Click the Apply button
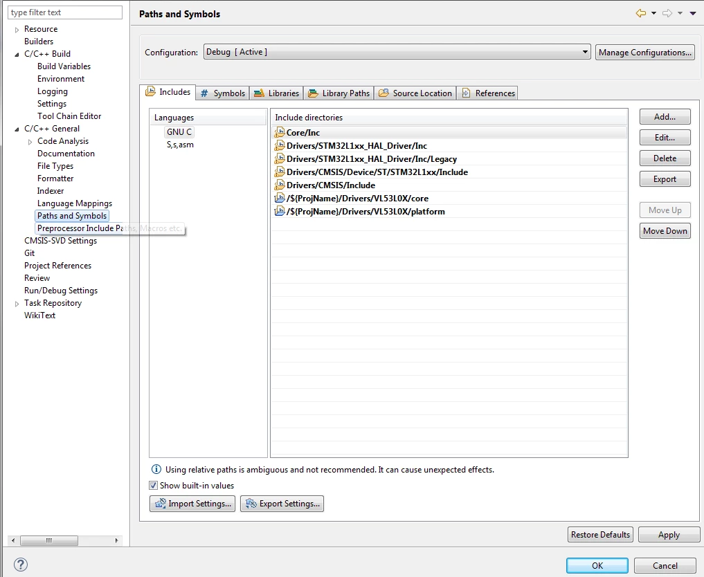 pos(669,534)
